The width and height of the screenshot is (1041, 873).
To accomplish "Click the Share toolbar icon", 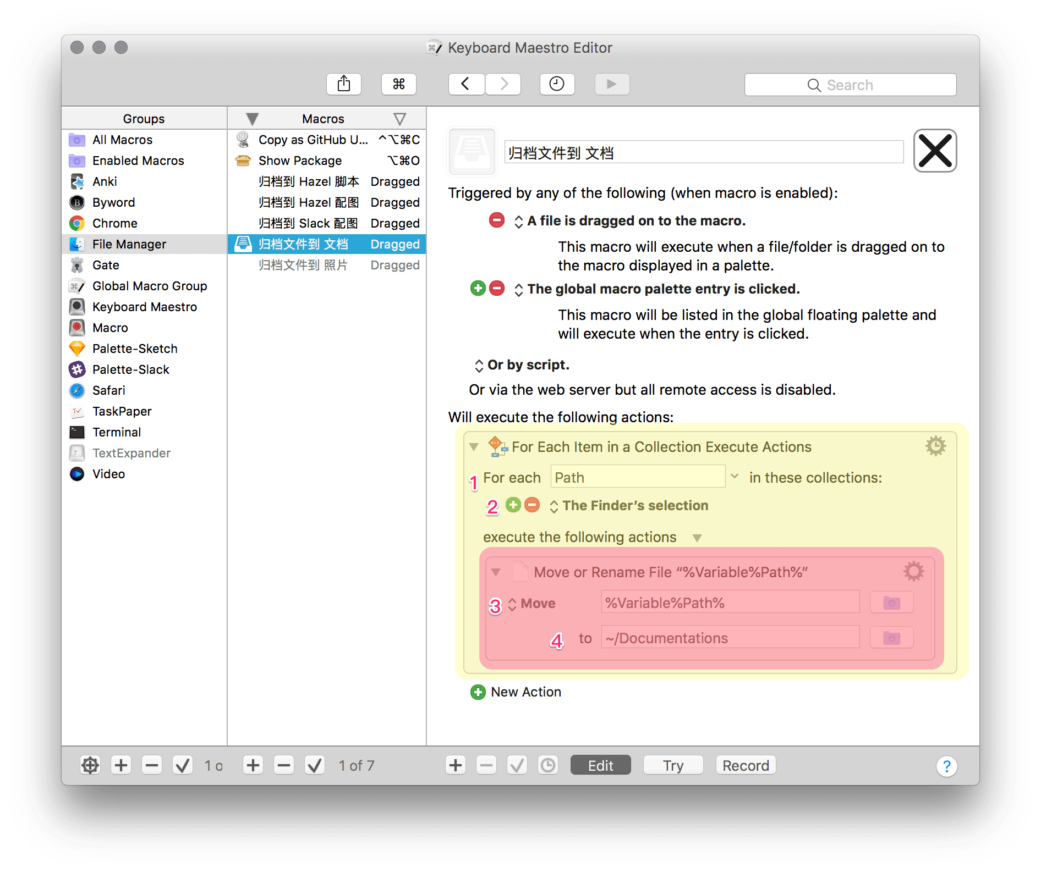I will (x=344, y=84).
